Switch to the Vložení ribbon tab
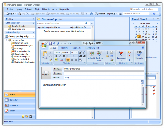The image size is (165, 128). click(x=64, y=48)
